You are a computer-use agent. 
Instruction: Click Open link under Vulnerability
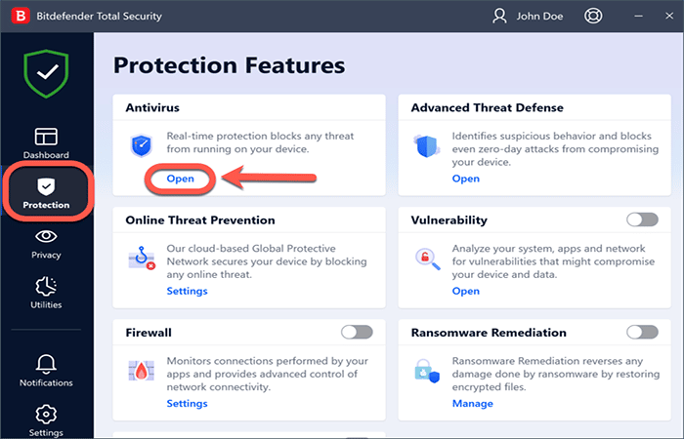pos(465,291)
